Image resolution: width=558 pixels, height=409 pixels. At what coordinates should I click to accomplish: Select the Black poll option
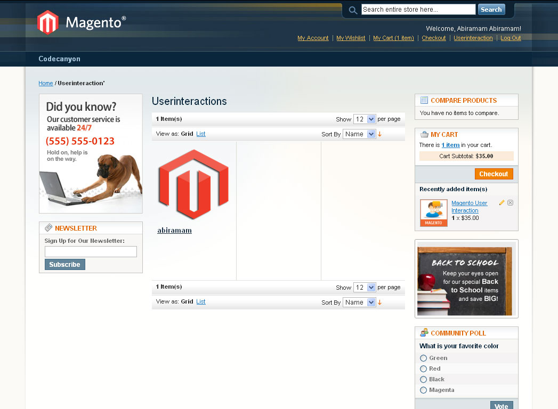click(x=423, y=380)
